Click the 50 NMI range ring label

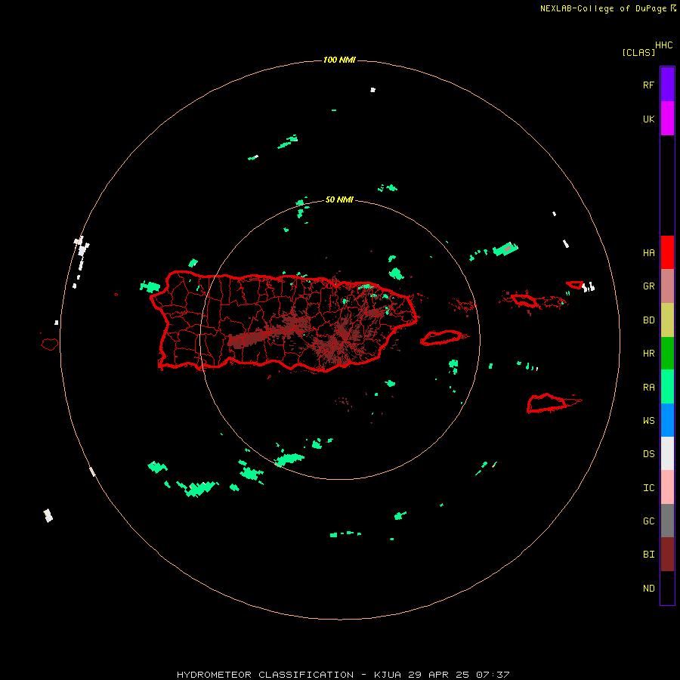click(x=339, y=200)
